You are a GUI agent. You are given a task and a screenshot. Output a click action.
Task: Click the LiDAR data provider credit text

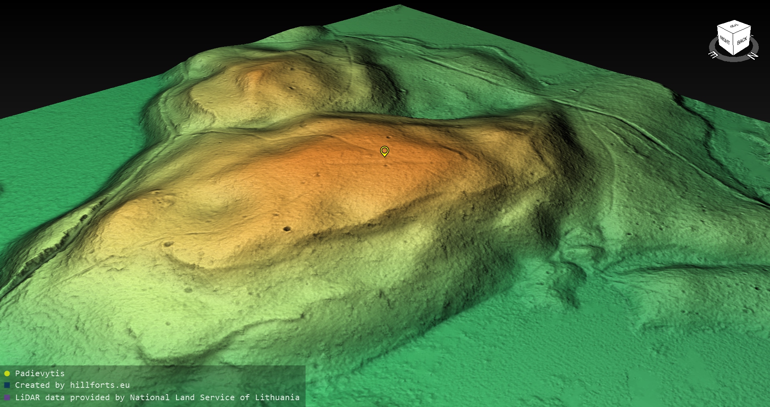(x=157, y=397)
